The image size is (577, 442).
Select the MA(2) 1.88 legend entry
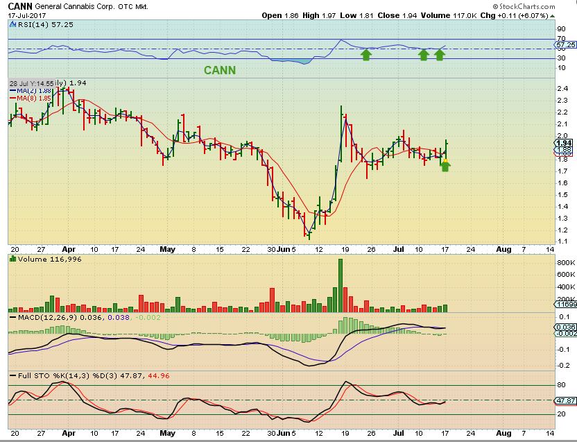click(31, 91)
